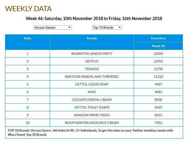Select the Bharatiya Janata Party row
187x146 pixels.
[92, 54]
